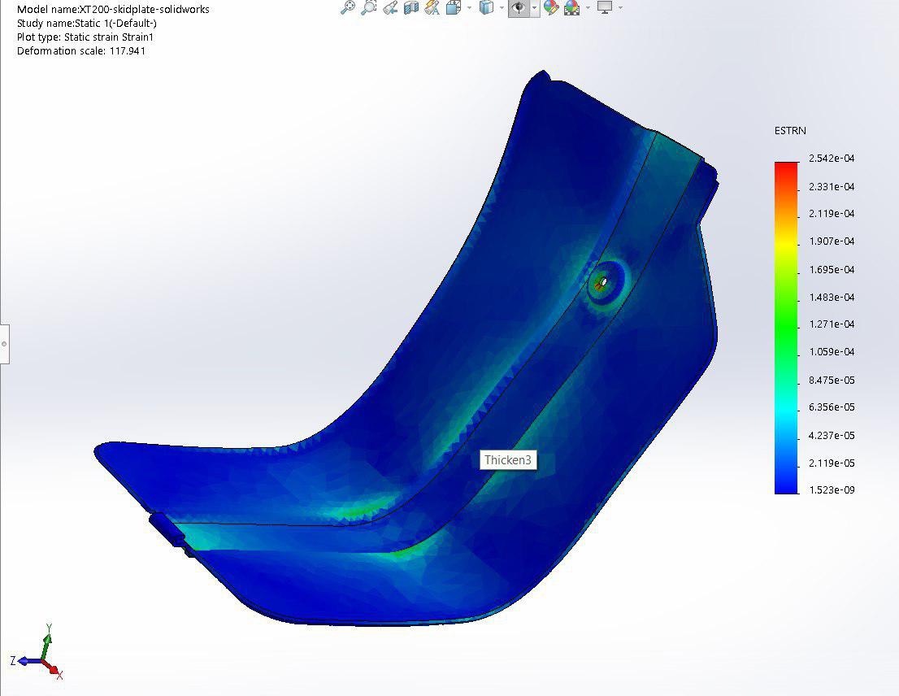This screenshot has height=696, width=899.
Task: Click the legend value 2.119e-04
Action: [x=832, y=213]
